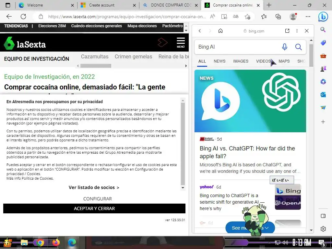This screenshot has height=249, width=332.
Task: Click the laSexta logo
Action: point(25,43)
